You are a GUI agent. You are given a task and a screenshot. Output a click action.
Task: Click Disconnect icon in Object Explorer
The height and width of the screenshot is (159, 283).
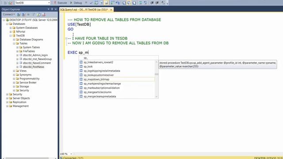coord(23,15)
